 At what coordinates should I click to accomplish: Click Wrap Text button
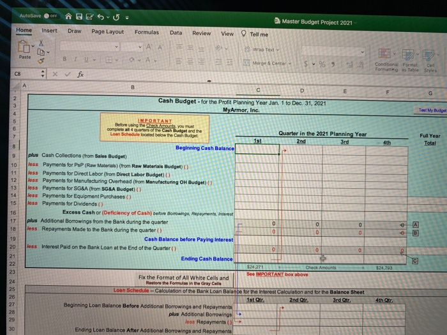pyautogui.click(x=262, y=50)
